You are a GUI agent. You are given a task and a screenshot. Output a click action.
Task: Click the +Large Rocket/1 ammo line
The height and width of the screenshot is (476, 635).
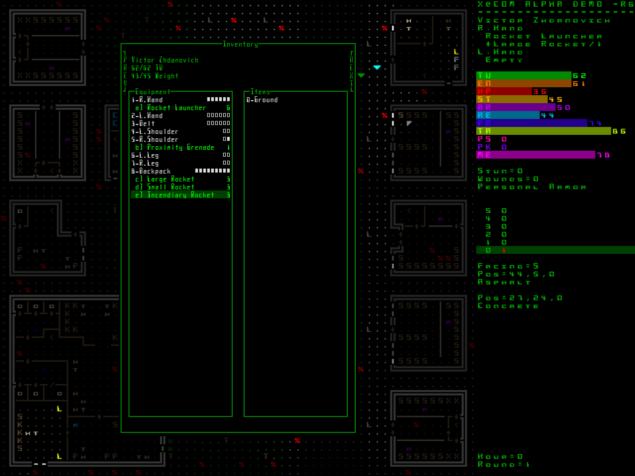544,44
